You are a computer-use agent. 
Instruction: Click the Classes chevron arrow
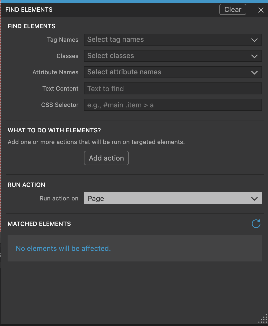tap(254, 56)
